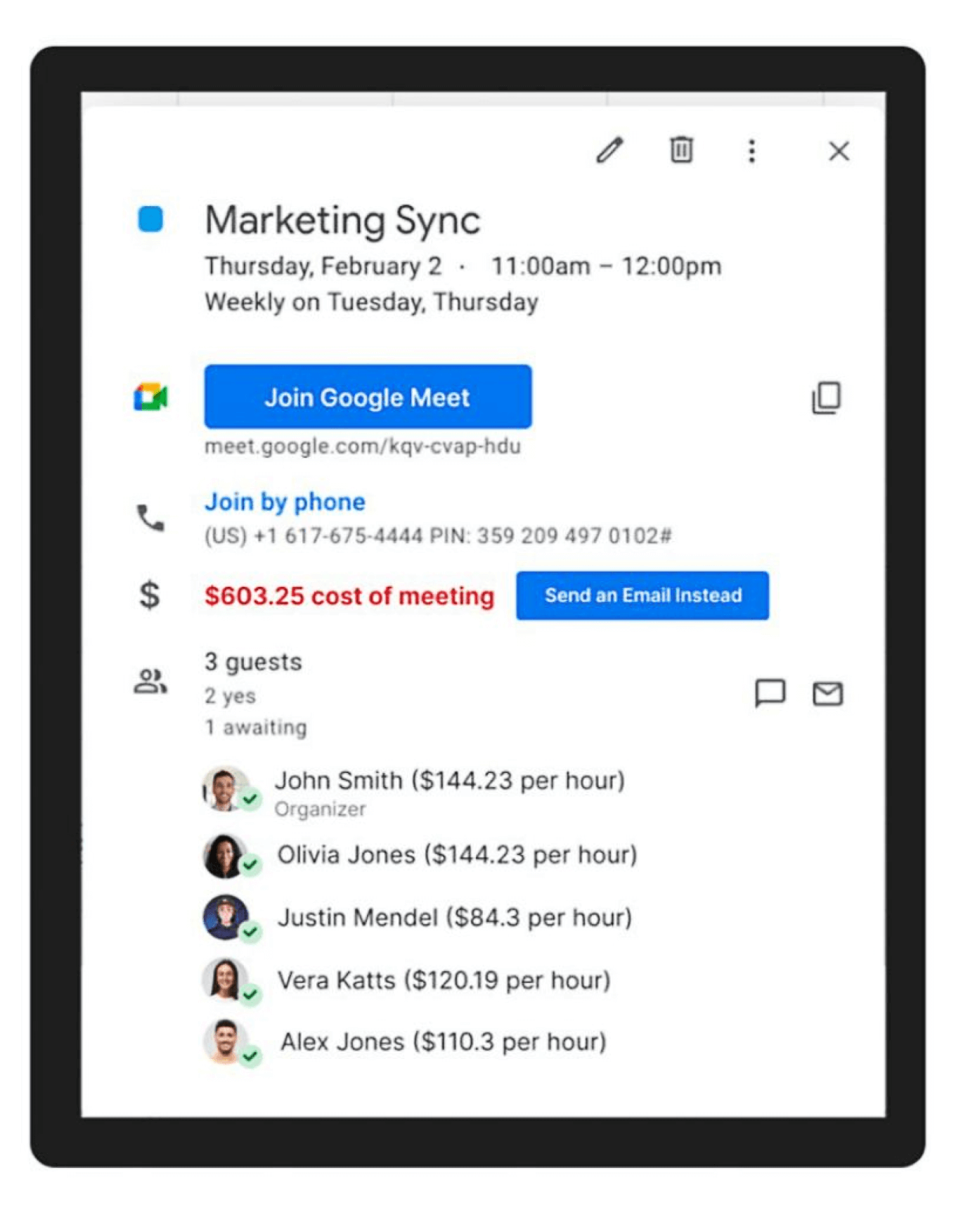956x1215 pixels.
Task: Select guest Alex Jones ($110.3 per hour)
Action: [x=443, y=1041]
